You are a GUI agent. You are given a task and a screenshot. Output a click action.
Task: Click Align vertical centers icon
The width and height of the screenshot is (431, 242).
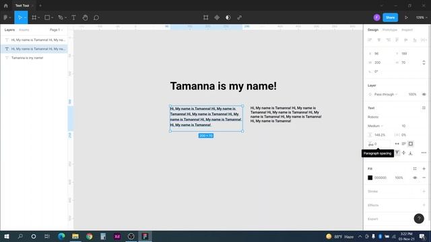click(x=405, y=40)
